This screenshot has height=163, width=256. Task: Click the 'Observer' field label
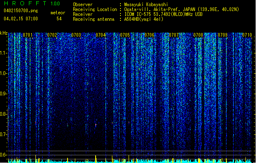click(x=83, y=4)
